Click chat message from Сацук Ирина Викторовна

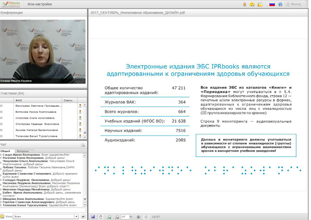(x=36, y=155)
